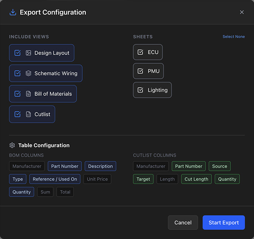Screen dimensions: 254x239
Task: Enable the Total column chip
Action: (65, 192)
